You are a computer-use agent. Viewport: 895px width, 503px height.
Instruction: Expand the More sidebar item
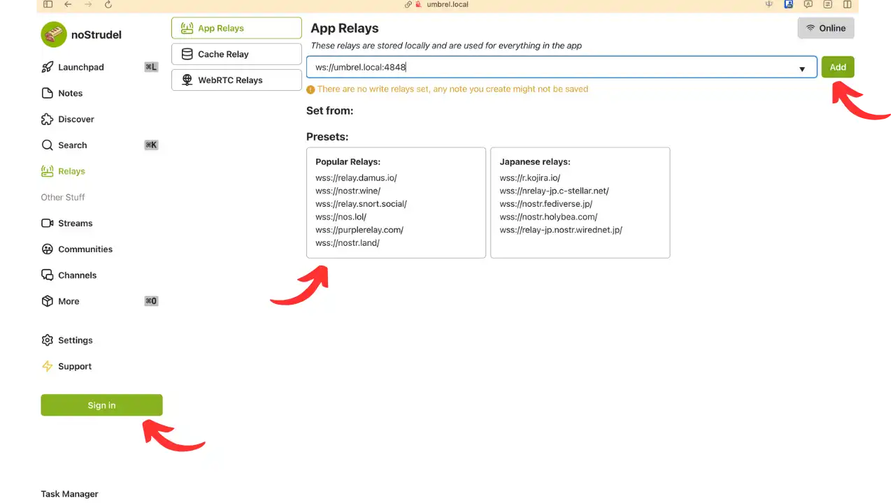[x=68, y=301]
